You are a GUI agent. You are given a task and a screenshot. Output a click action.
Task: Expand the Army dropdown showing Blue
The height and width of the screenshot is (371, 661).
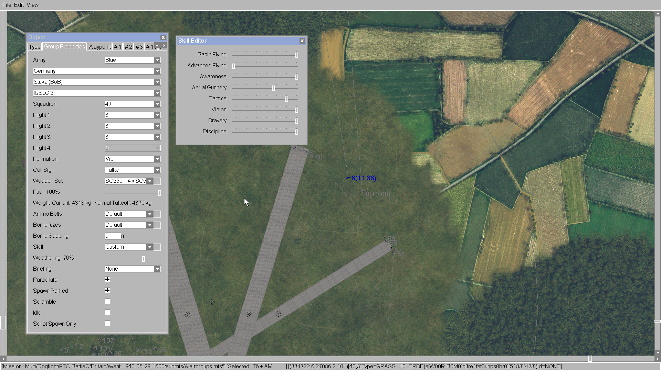(x=157, y=60)
